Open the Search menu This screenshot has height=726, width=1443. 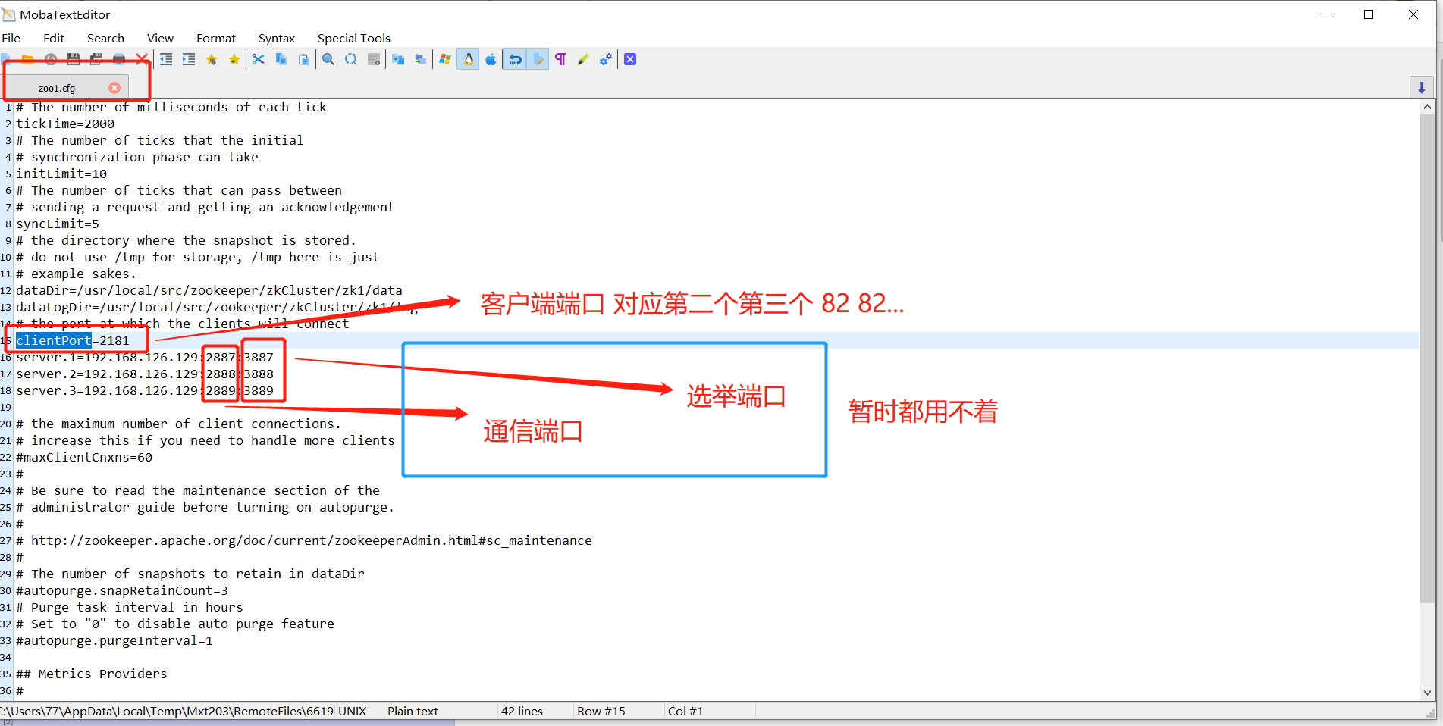pos(105,38)
